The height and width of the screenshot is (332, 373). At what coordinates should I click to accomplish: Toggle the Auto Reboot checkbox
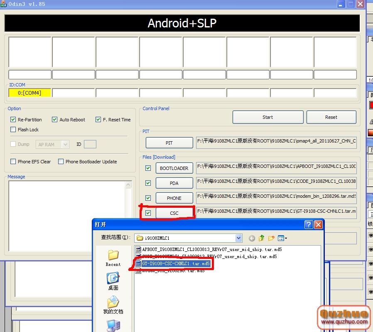[x=54, y=120]
